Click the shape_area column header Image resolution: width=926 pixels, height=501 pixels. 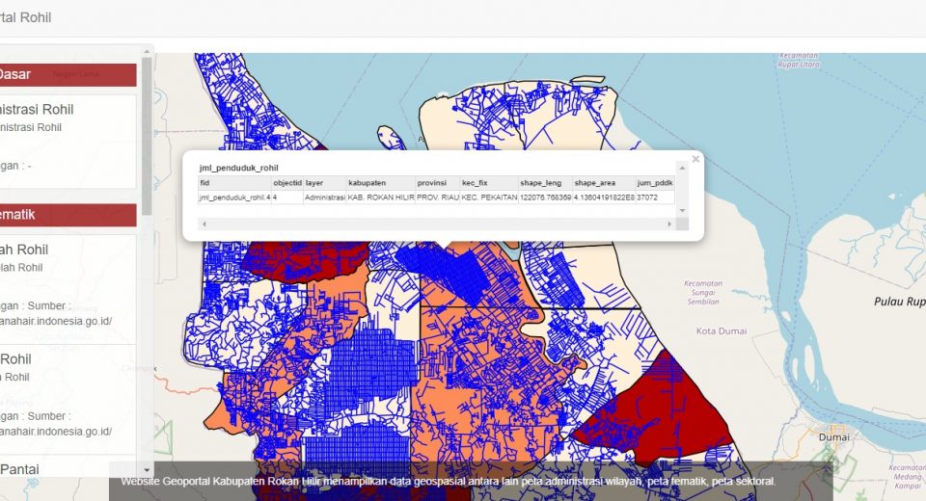[593, 182]
